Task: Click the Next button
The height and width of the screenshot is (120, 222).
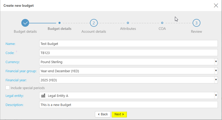Action: coord(119,114)
